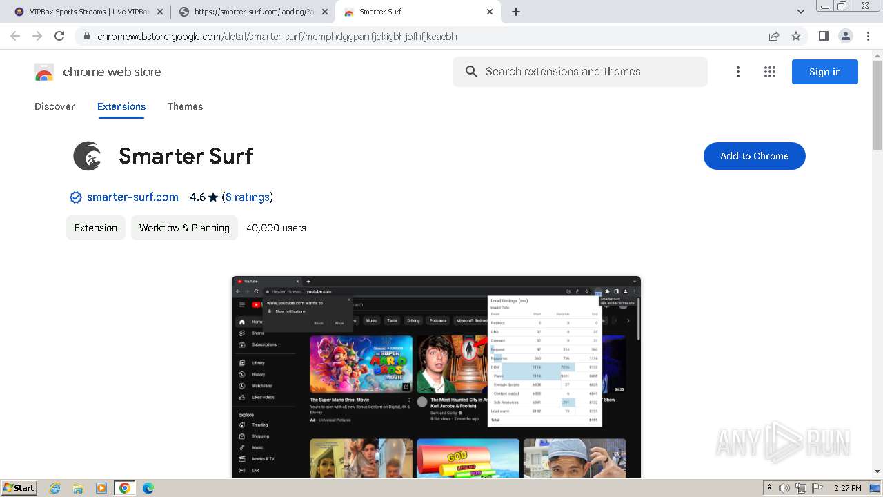Click the verified publisher badge icon
883x497 pixels.
pos(76,197)
